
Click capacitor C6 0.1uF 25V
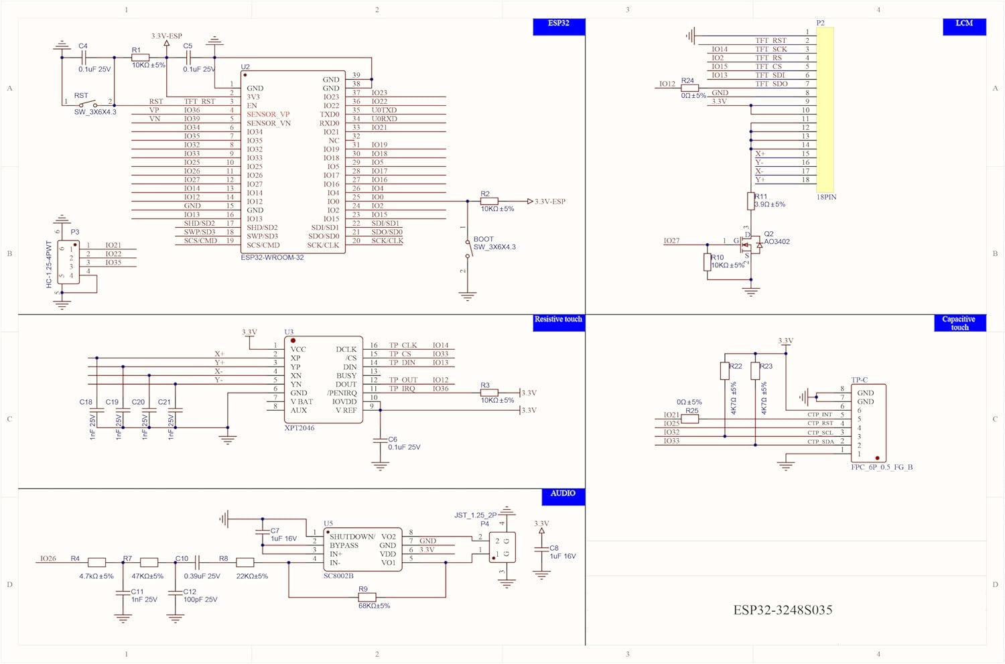tap(380, 440)
